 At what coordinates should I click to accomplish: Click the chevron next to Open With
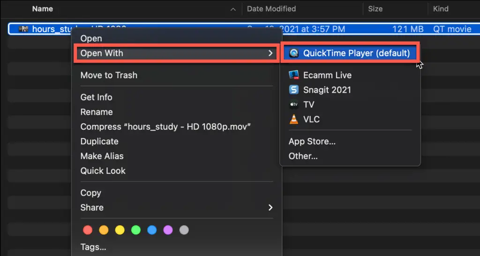click(x=270, y=53)
